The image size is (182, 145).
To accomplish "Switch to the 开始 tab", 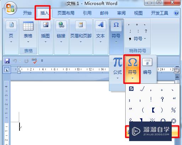I will click(27, 13).
